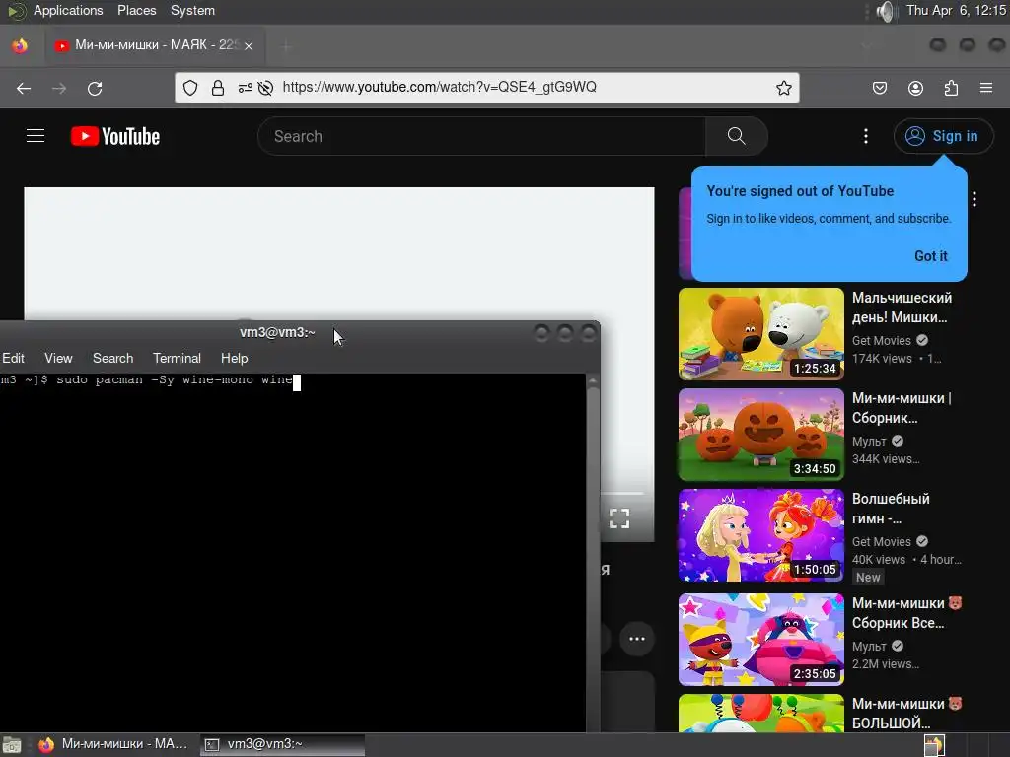Open the Applications menu
Image resolution: width=1010 pixels, height=757 pixels.
(x=68, y=10)
